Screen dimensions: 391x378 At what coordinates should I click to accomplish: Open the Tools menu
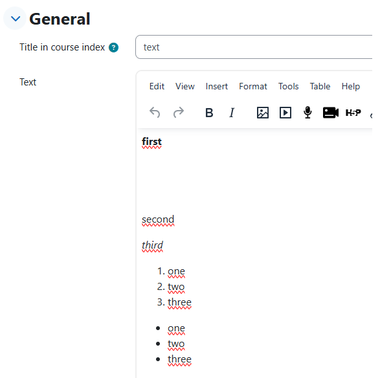point(289,86)
